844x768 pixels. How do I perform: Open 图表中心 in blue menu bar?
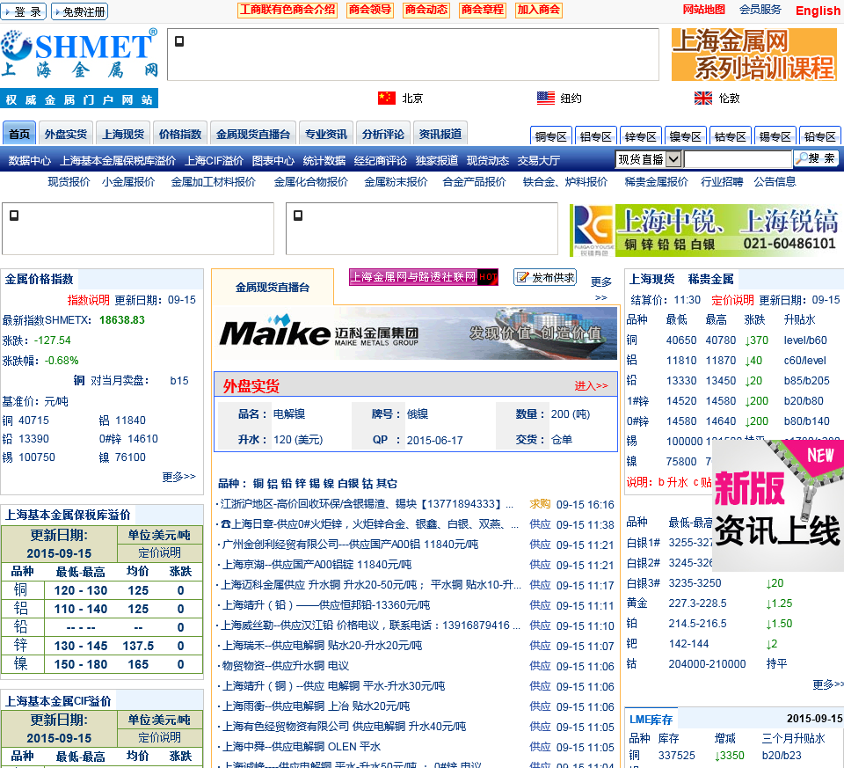[x=273, y=160]
